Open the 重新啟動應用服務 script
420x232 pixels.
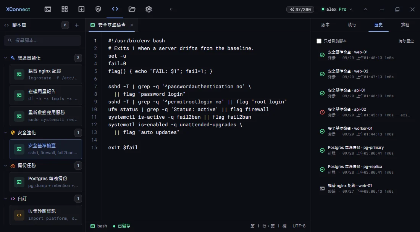(46, 116)
